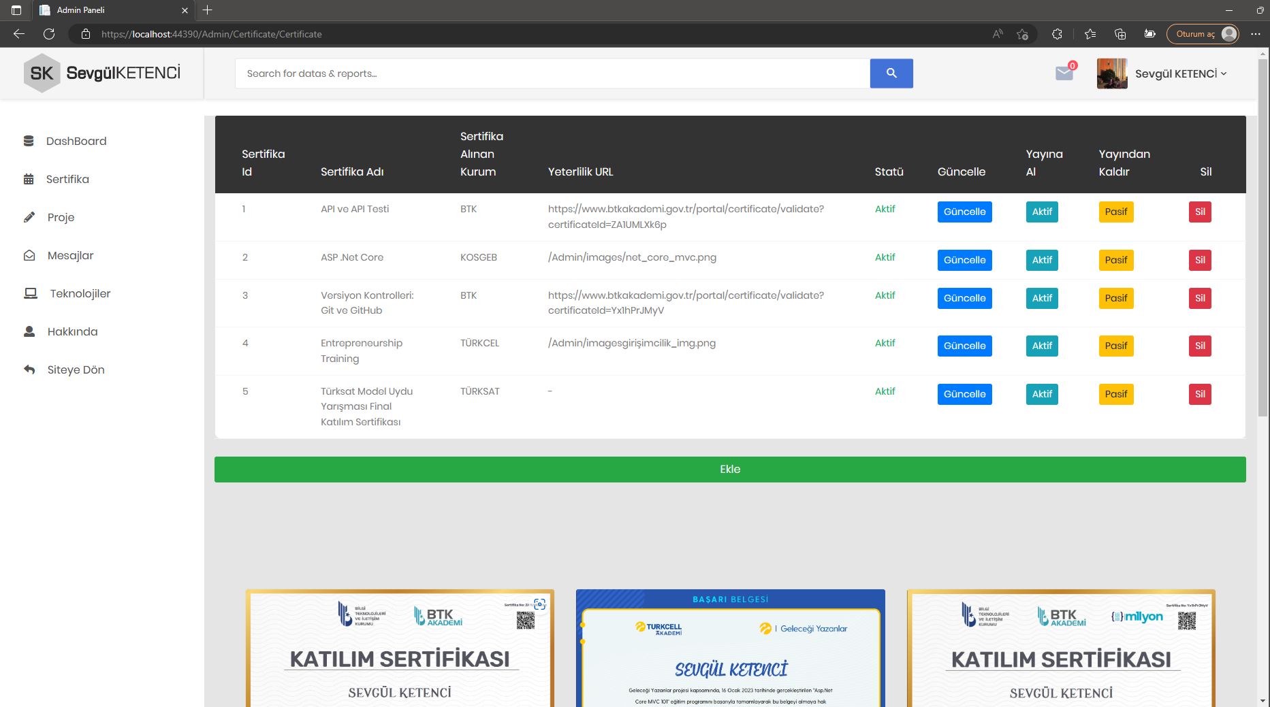This screenshot has height=707, width=1270.
Task: Go back with the browser back arrow
Action: 19,34
